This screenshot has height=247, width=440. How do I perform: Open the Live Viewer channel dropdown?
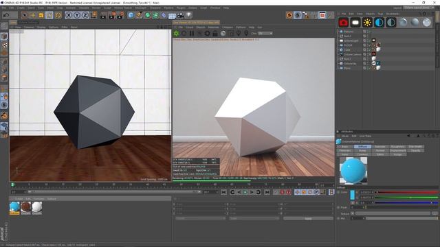click(x=265, y=34)
